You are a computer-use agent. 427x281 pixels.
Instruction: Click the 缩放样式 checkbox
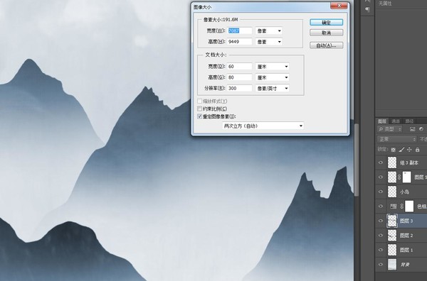click(x=199, y=101)
